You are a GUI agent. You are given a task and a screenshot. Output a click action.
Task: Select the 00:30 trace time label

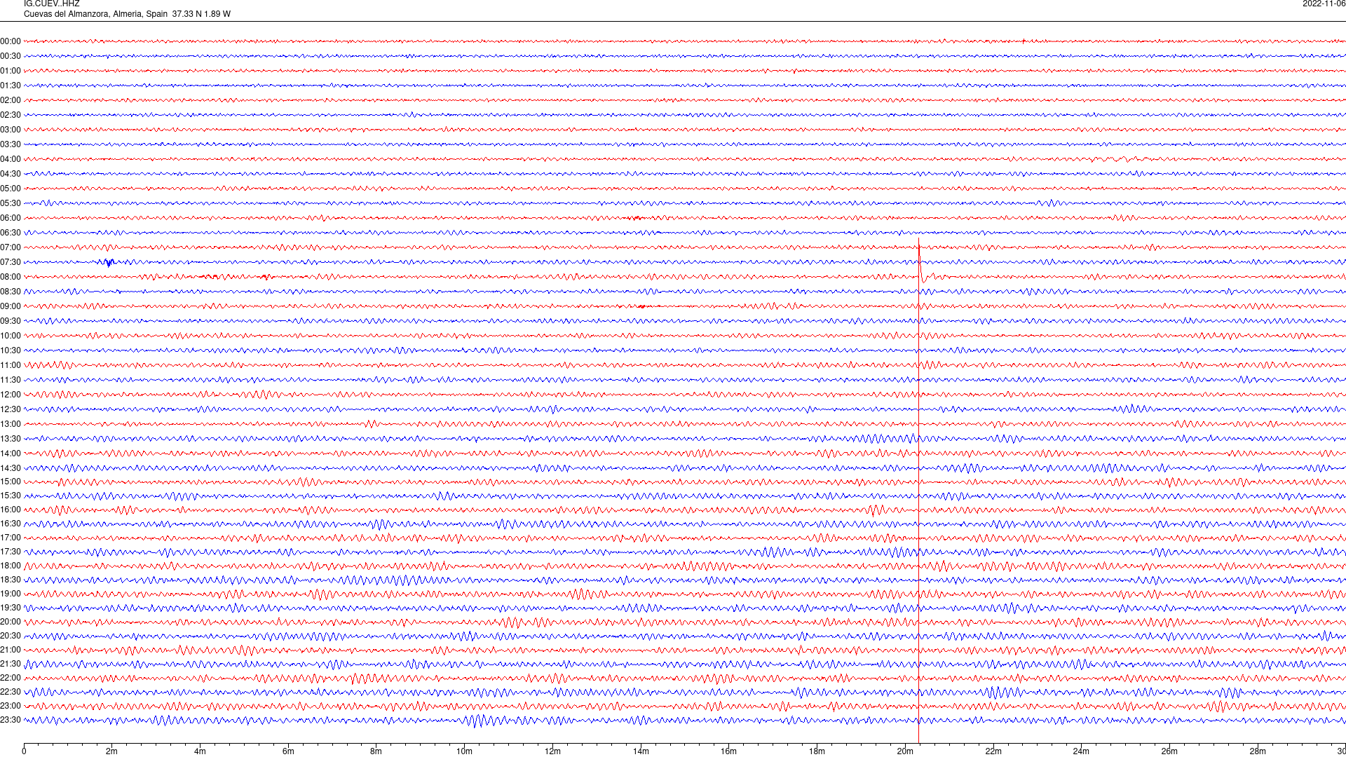click(x=11, y=56)
